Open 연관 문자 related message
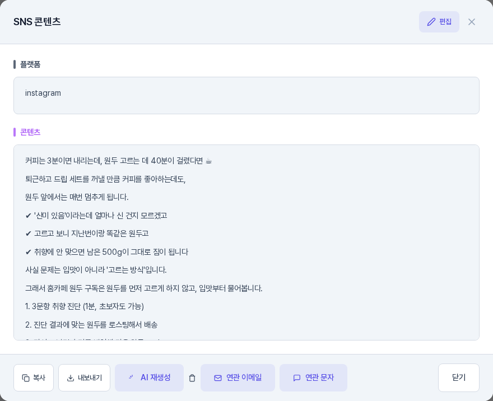 (x=313, y=377)
